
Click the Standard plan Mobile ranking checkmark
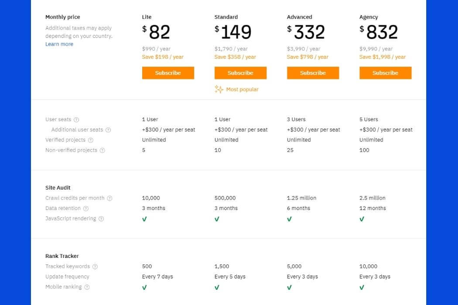pyautogui.click(x=217, y=288)
